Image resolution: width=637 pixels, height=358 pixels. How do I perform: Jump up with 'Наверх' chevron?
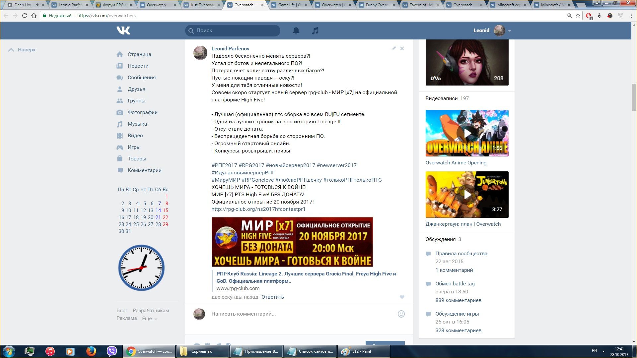[x=11, y=50]
